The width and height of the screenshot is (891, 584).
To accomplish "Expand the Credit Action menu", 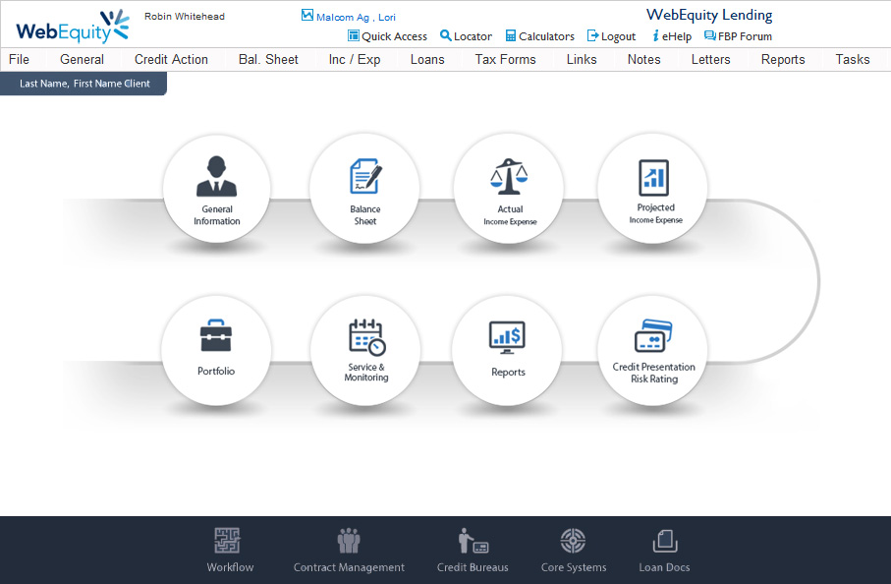I will click(171, 60).
